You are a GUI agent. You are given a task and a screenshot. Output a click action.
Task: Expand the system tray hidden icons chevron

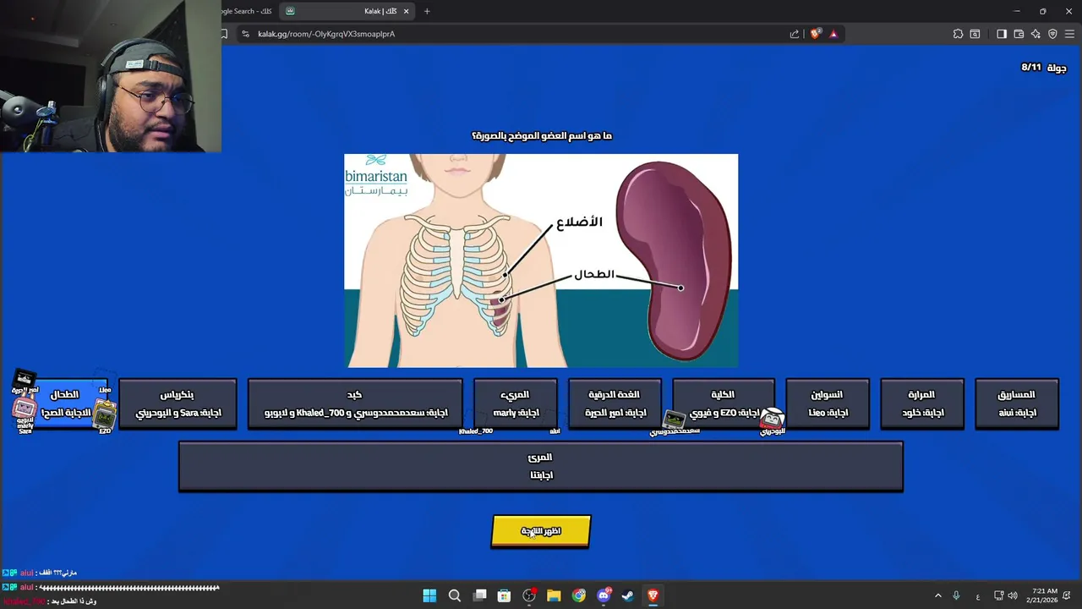[937, 595]
